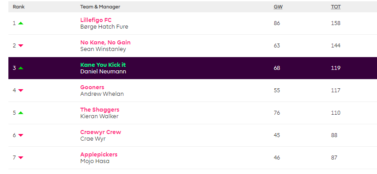This screenshot has height=174, width=377.
Task: Click green up arrow beside rank 5
Action: tap(21, 113)
